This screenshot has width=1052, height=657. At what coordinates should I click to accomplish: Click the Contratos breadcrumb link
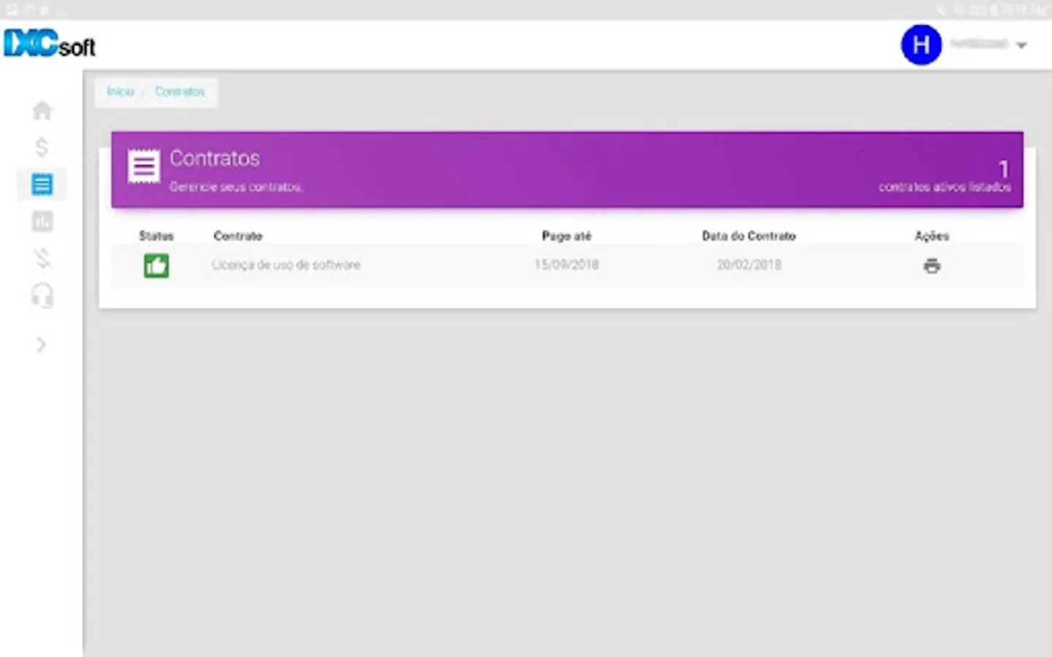pyautogui.click(x=180, y=92)
